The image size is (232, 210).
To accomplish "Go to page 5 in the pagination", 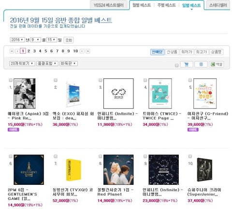I will (46, 51).
